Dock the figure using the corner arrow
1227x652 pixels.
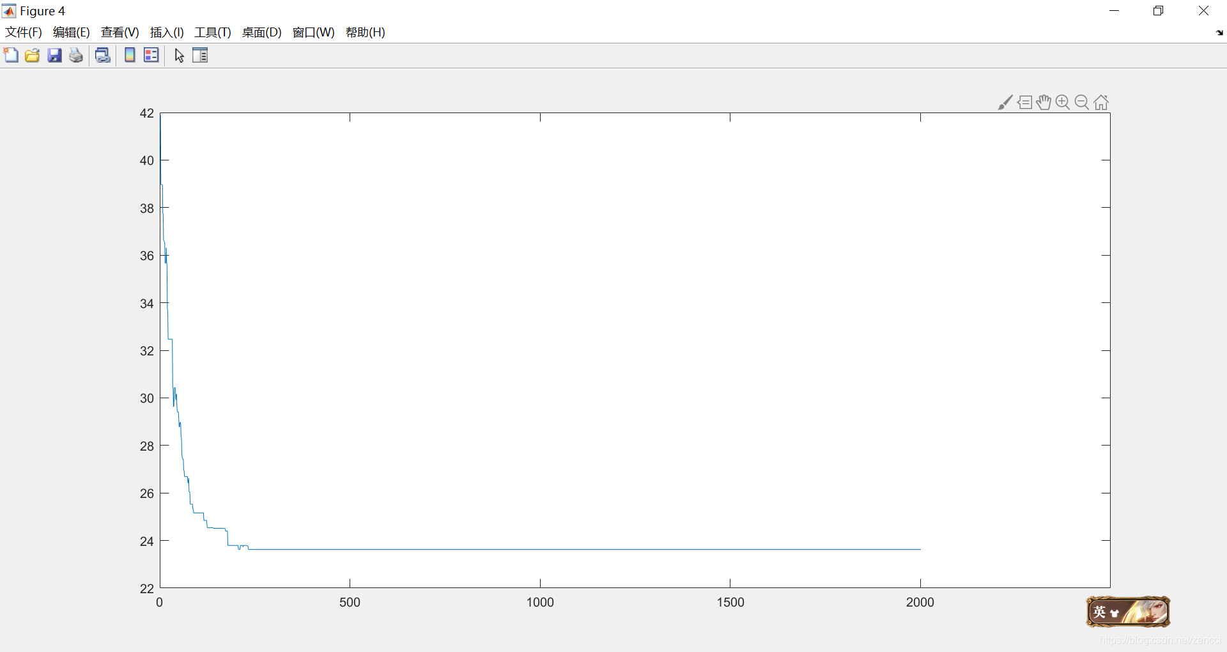tap(1219, 33)
